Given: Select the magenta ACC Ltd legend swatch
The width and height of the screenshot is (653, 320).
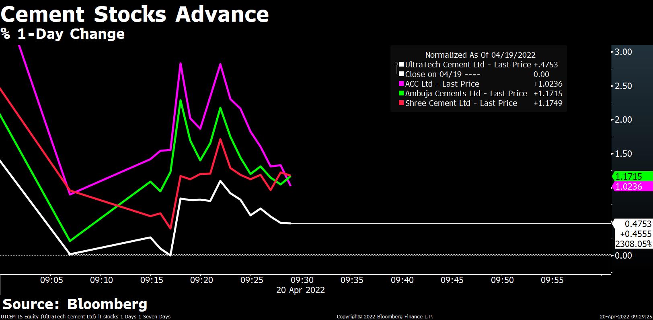Looking at the screenshot, I should tap(401, 84).
